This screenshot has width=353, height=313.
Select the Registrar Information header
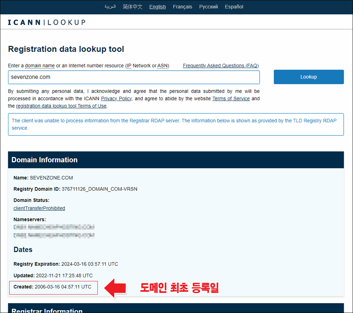coord(176,308)
